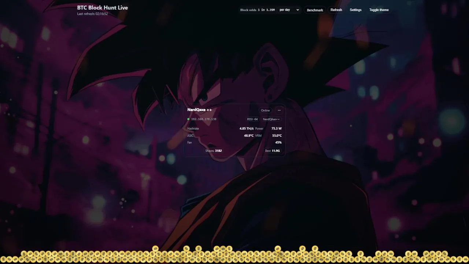Screen dimensions: 469x264
Task: Click the block odds value 1 in 1.35M
Action: coord(266,10)
